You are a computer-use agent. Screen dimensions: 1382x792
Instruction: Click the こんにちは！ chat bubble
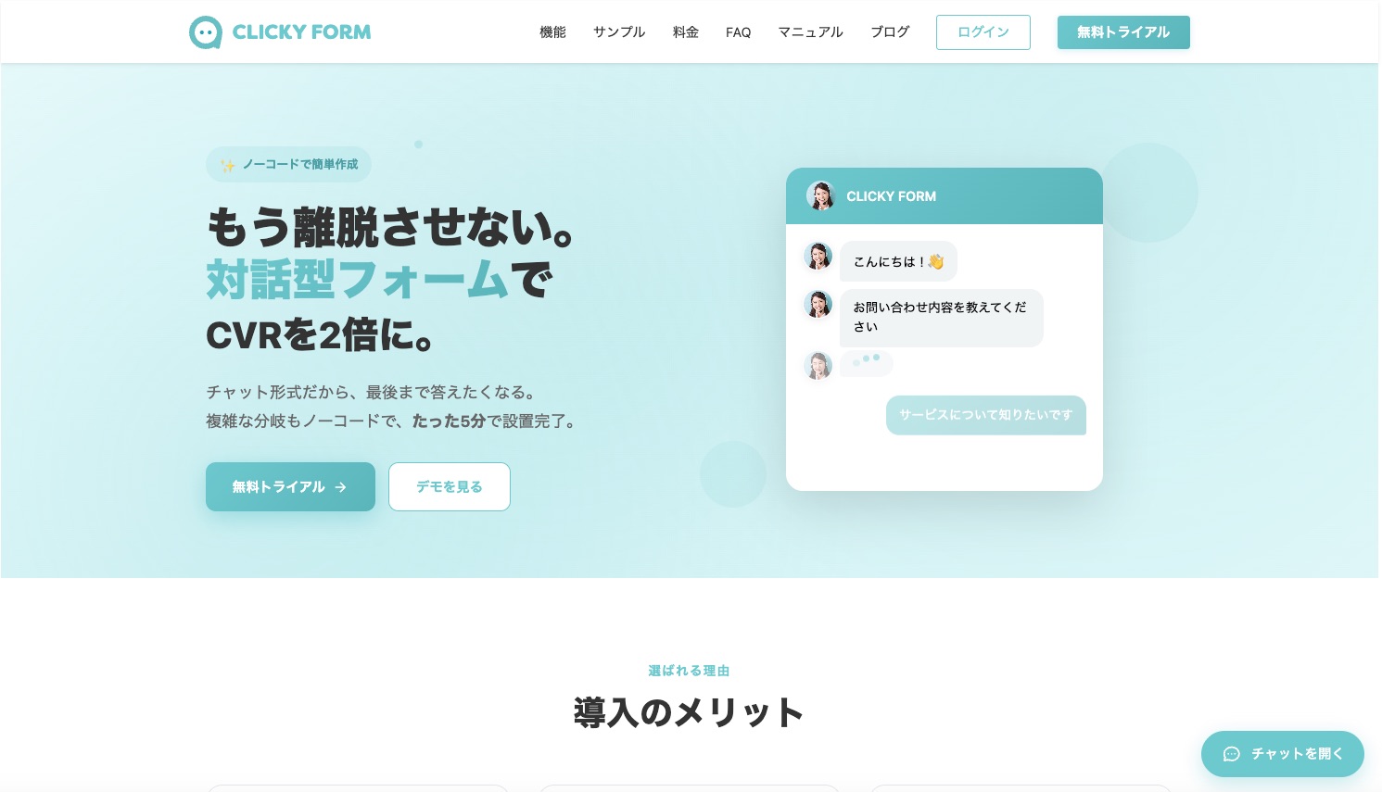[x=898, y=261]
